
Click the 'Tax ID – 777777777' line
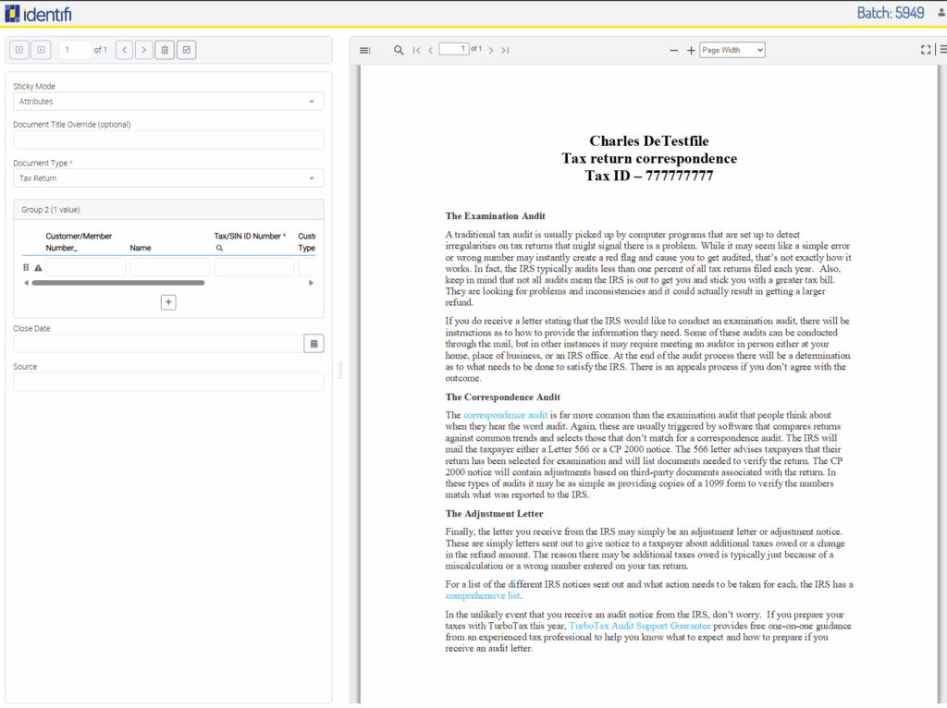coord(649,176)
